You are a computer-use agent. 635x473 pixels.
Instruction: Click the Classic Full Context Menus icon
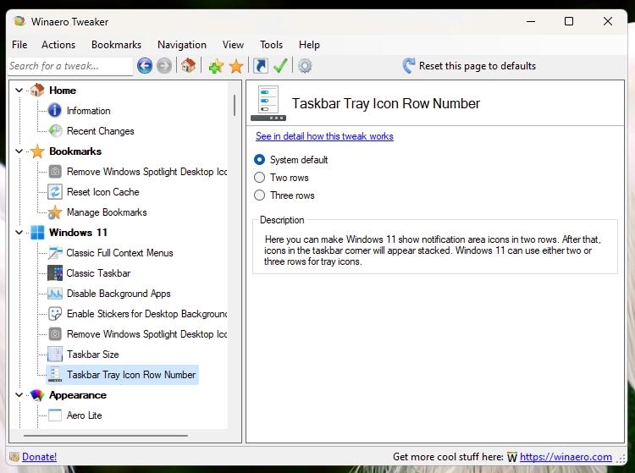[x=55, y=252]
